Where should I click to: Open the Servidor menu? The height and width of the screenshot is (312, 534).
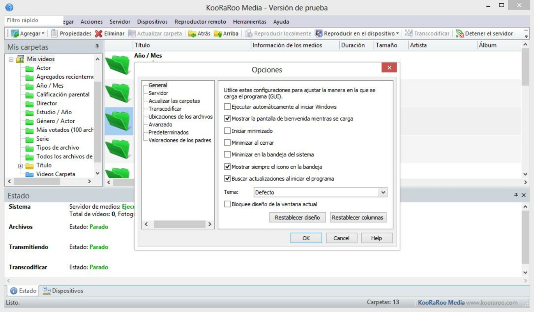tap(120, 22)
